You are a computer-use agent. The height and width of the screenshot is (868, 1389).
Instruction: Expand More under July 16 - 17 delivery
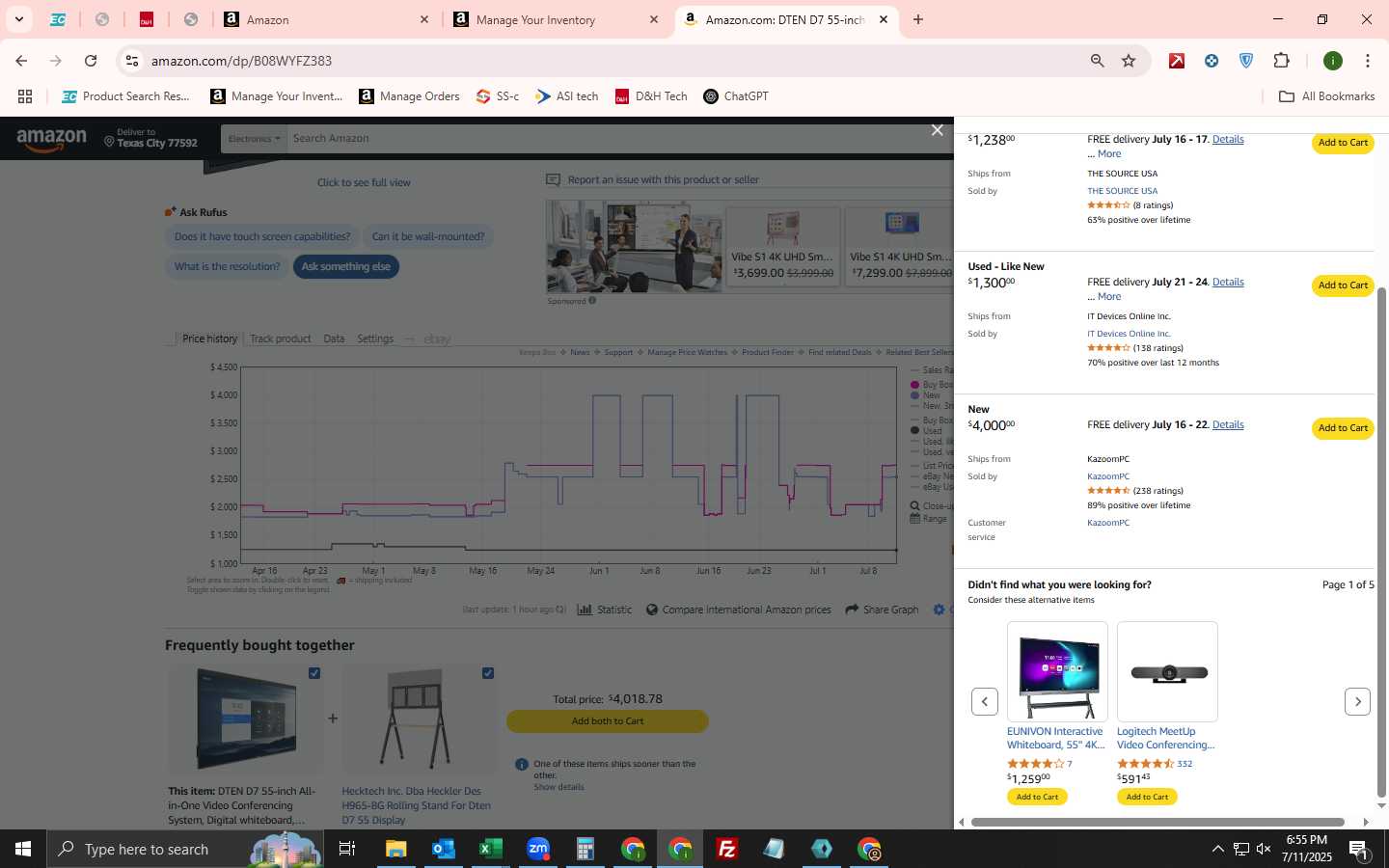pos(1109,153)
